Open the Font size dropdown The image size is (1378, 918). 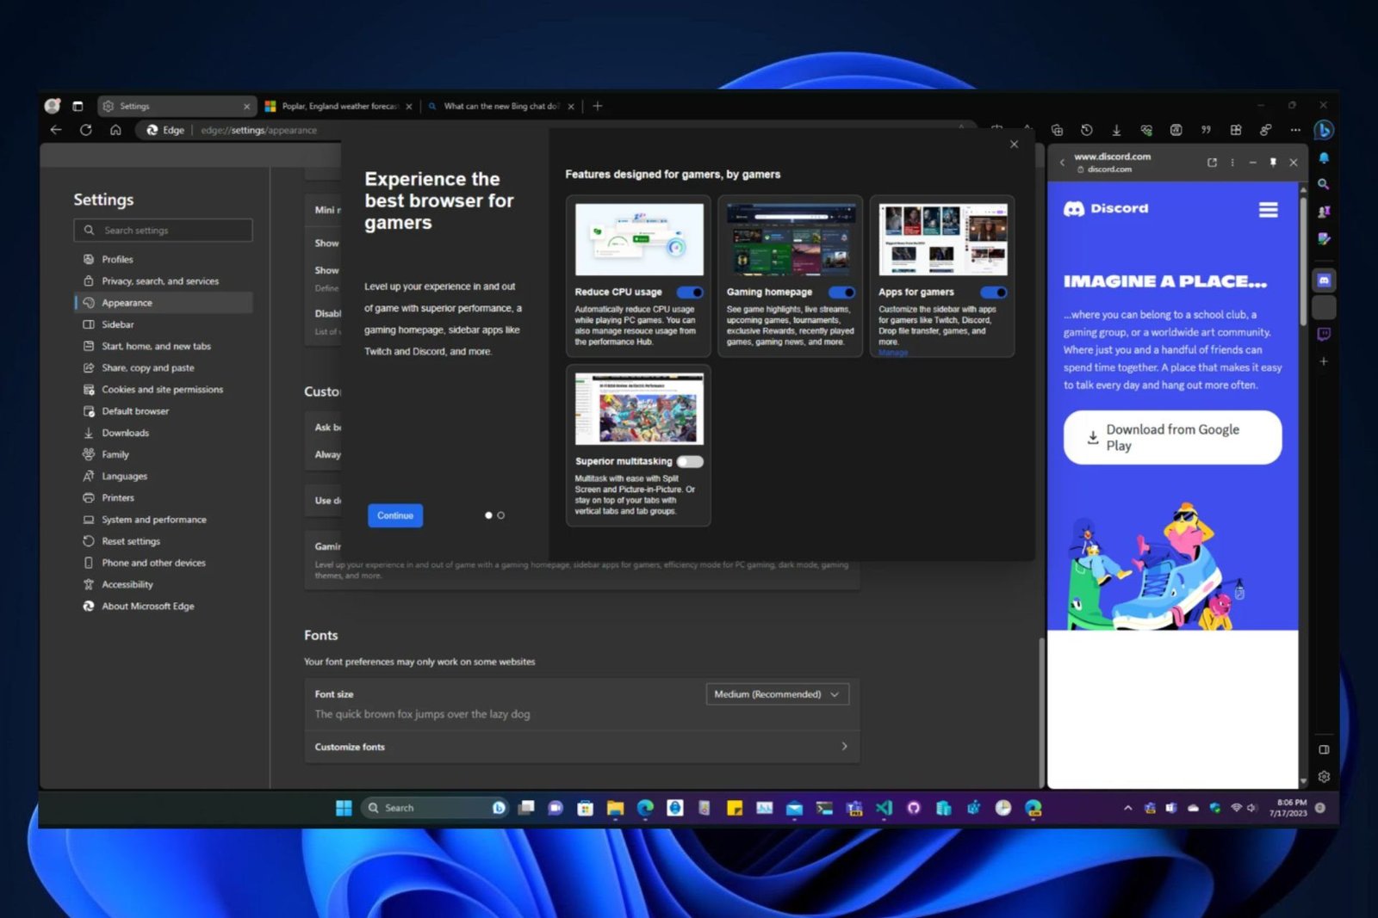click(x=778, y=694)
